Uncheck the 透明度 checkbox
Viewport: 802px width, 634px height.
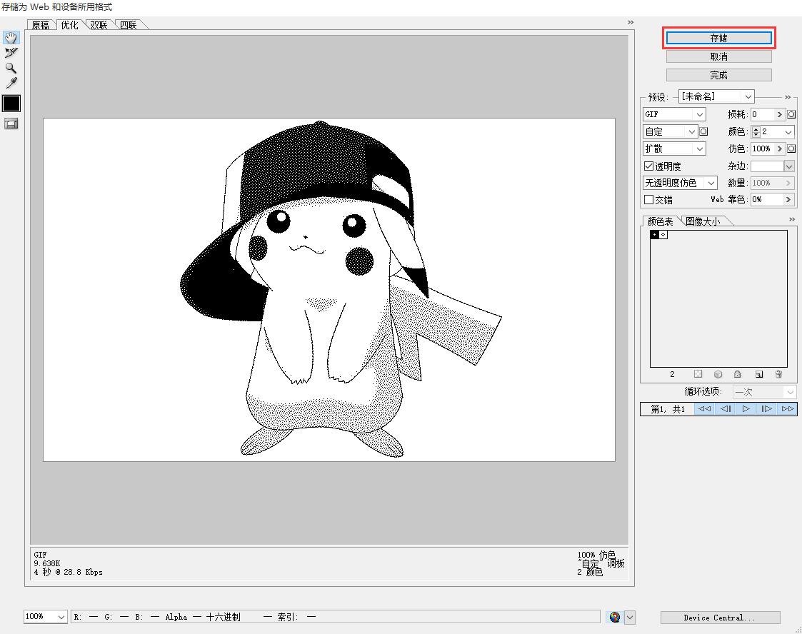click(x=648, y=166)
